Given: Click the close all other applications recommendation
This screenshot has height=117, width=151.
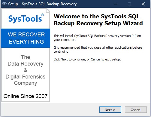Looking at the screenshot, I should coord(98,49).
